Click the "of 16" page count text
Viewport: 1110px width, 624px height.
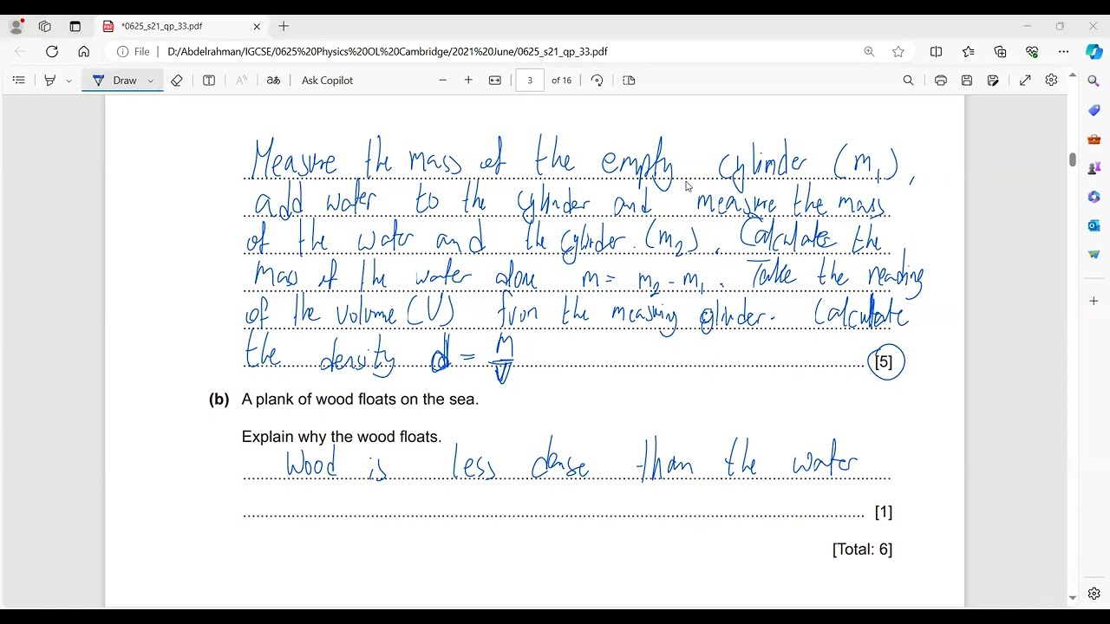562,80
